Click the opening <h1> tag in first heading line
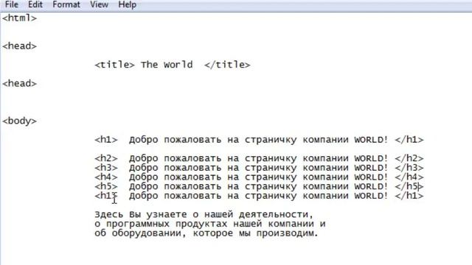The image size is (472, 265). click(x=106, y=140)
